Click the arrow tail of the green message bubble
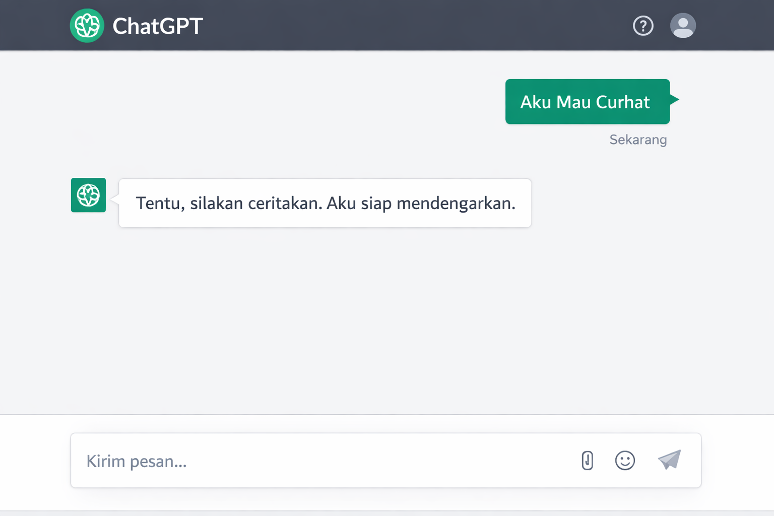The height and width of the screenshot is (516, 774). coord(674,100)
